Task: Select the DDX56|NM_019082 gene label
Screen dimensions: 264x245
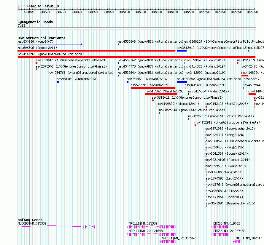Action: coord(227,223)
